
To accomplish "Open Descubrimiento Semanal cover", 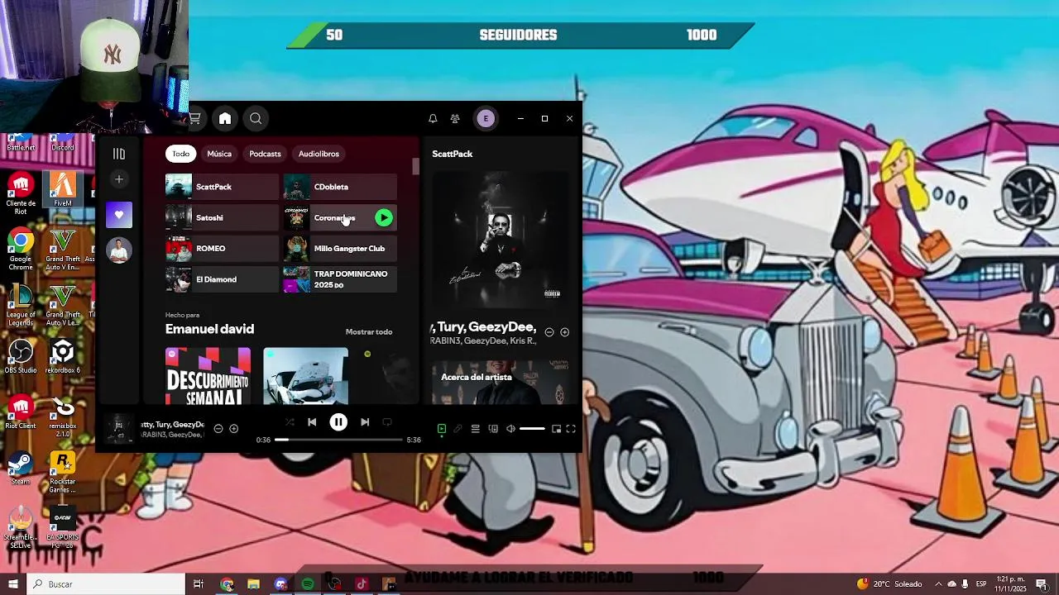I will 208,376.
